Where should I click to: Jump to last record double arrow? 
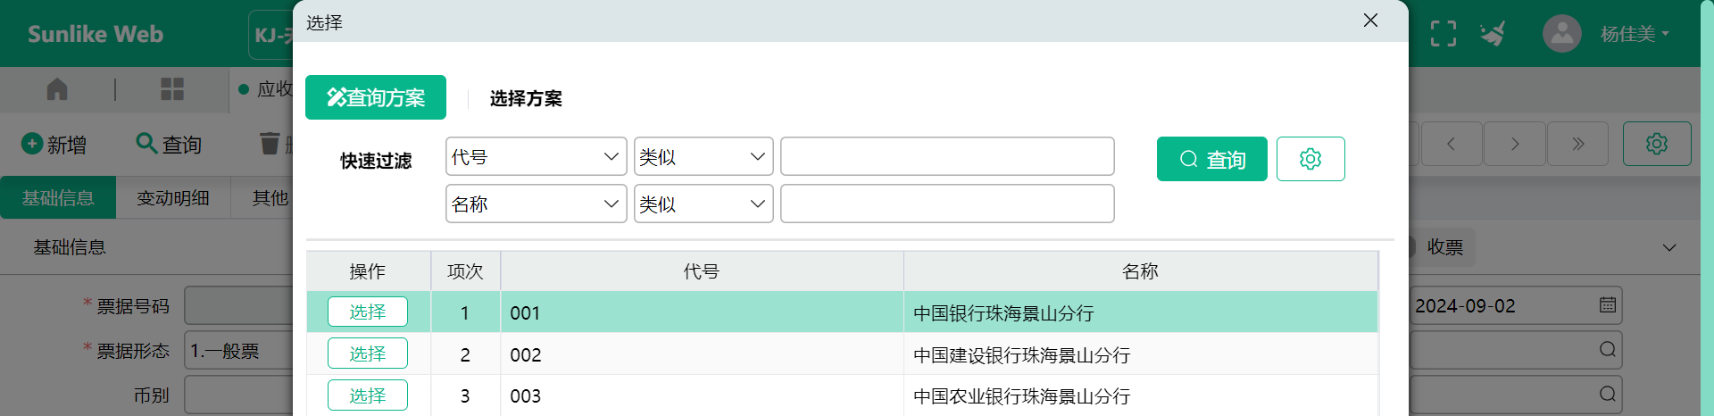[x=1578, y=144]
